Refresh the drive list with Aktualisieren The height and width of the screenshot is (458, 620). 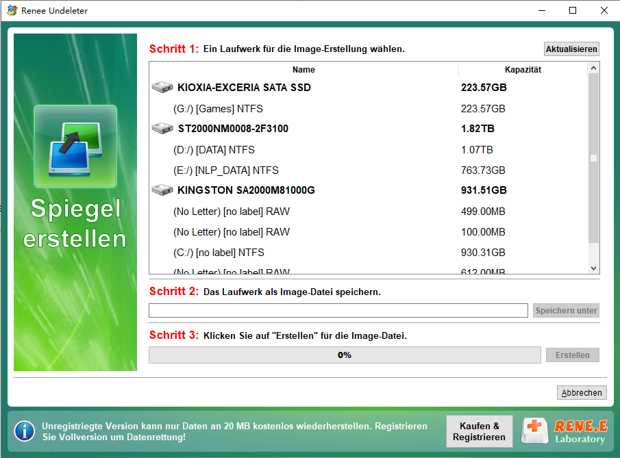[x=571, y=49]
